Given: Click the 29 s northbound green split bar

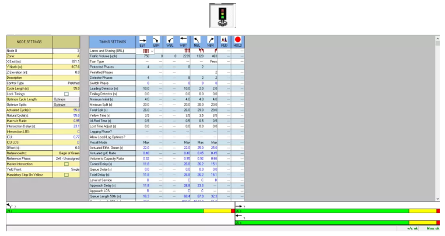Looking at the screenshot, I should tap(105, 211).
